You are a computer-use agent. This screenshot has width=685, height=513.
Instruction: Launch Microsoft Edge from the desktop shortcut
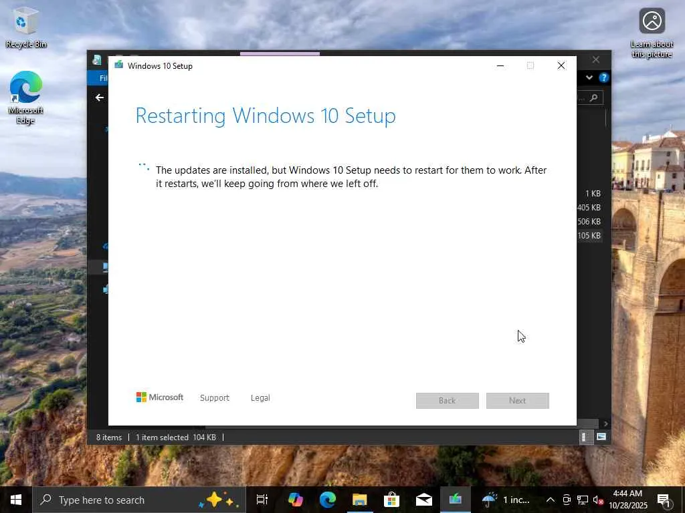click(26, 98)
